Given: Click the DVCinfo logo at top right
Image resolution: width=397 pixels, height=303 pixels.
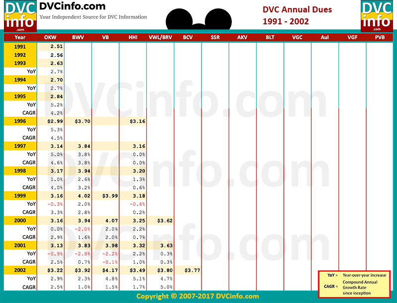Looking at the screenshot, I should point(377,16).
